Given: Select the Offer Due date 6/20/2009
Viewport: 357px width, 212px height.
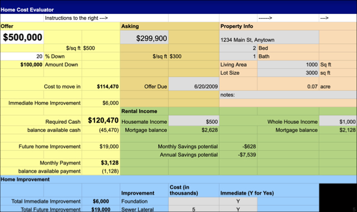Looking at the screenshot, I should 194,84.
